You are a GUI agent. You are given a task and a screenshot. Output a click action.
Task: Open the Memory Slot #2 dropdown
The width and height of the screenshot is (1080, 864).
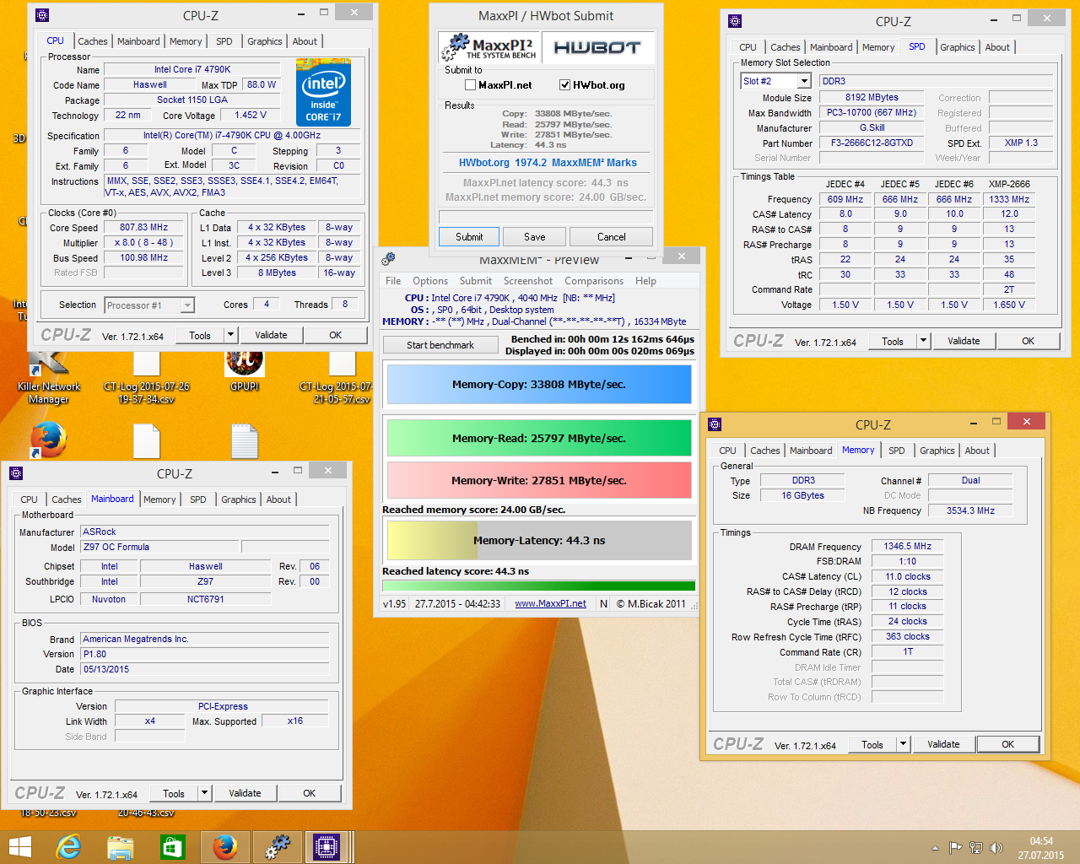click(804, 81)
